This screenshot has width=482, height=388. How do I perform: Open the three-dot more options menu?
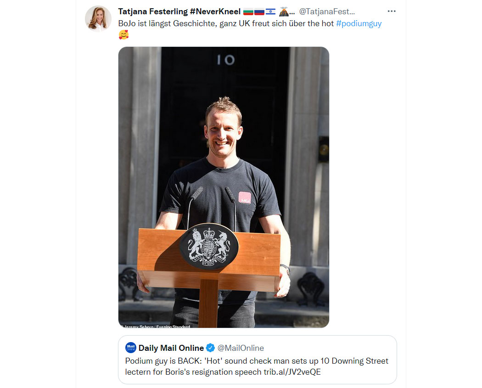391,11
